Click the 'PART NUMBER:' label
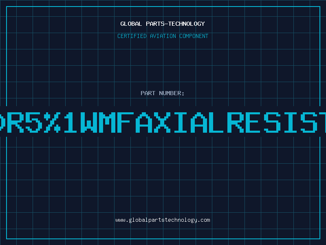This screenshot has width=326, height=245. (163, 93)
